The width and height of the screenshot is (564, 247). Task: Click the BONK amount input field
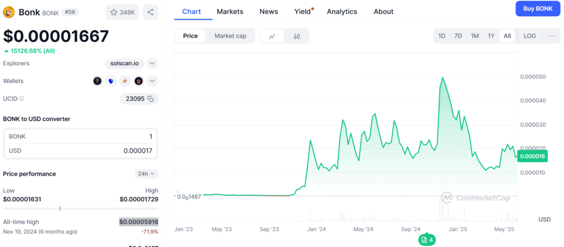tap(81, 136)
